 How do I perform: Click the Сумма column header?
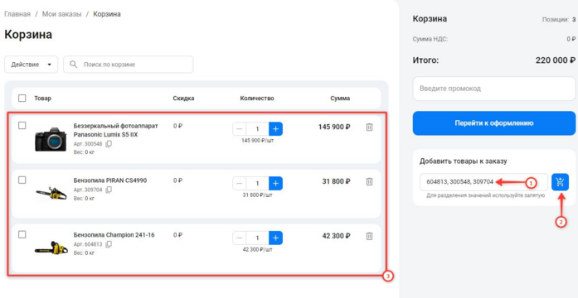pos(340,99)
